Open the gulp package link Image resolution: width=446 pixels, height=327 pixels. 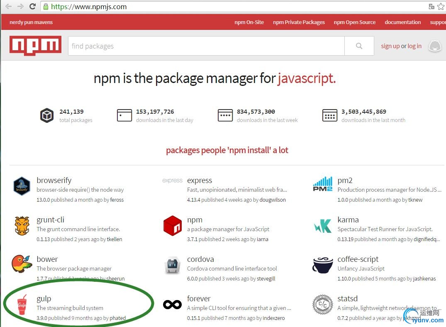44,299
